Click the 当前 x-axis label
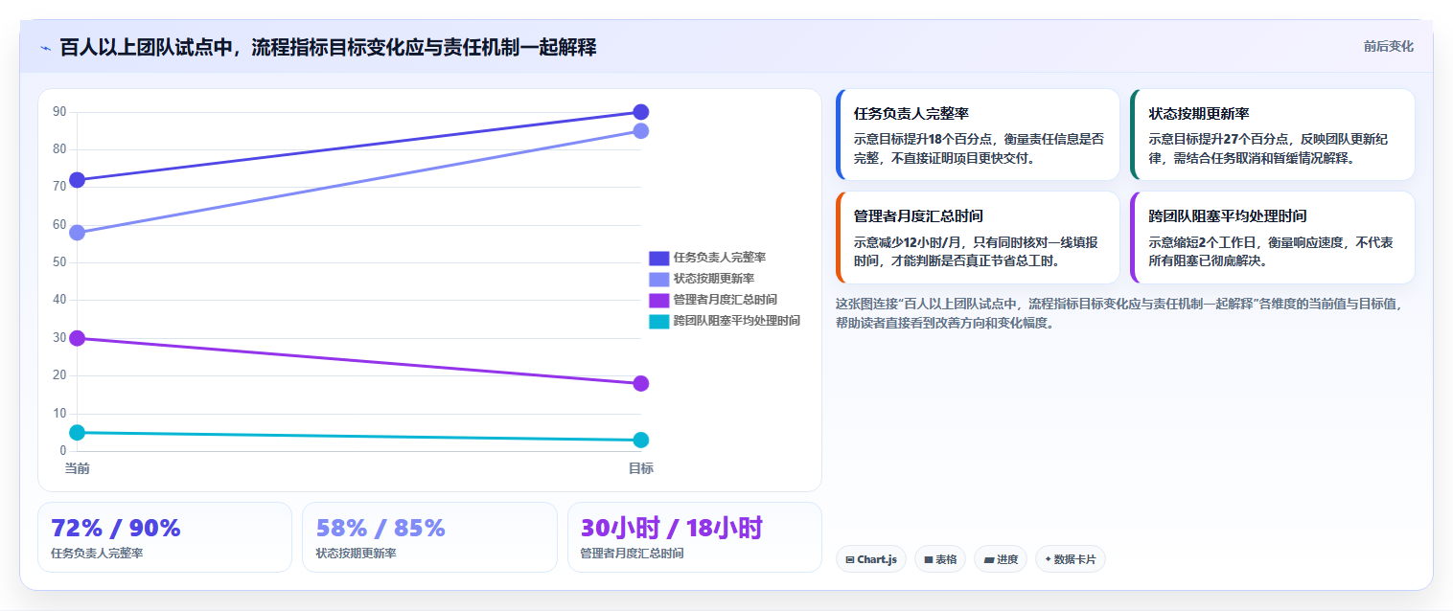The width and height of the screenshot is (1453, 611). coord(78,468)
